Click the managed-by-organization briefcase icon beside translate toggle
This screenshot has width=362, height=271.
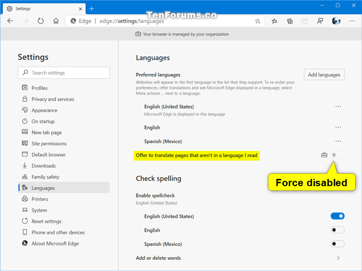324,155
